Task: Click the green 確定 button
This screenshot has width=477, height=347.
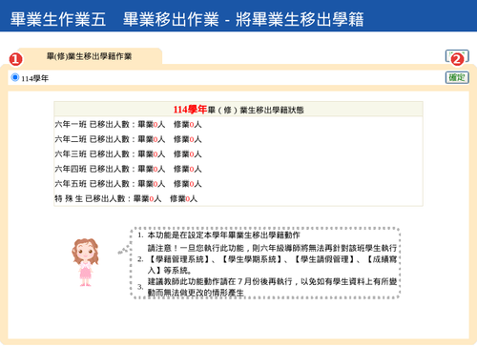Action: click(457, 77)
